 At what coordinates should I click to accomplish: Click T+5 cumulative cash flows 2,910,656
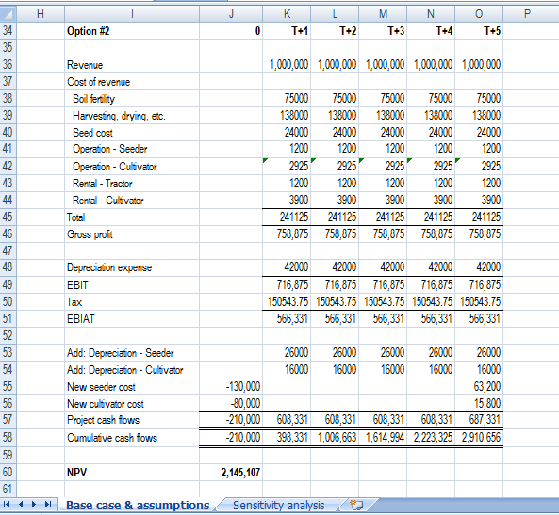479,438
